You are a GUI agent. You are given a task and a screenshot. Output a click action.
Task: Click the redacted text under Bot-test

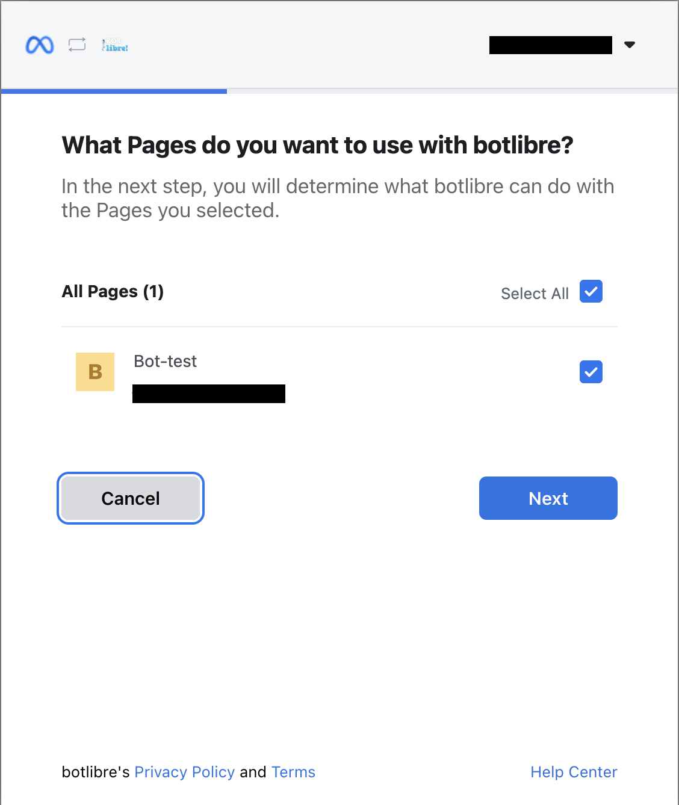[209, 394]
